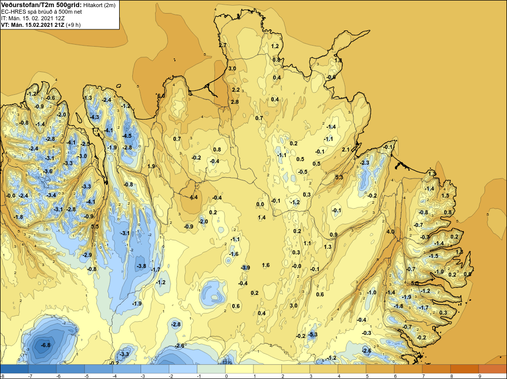Click the '2.2' temperature value

[x=236, y=90]
